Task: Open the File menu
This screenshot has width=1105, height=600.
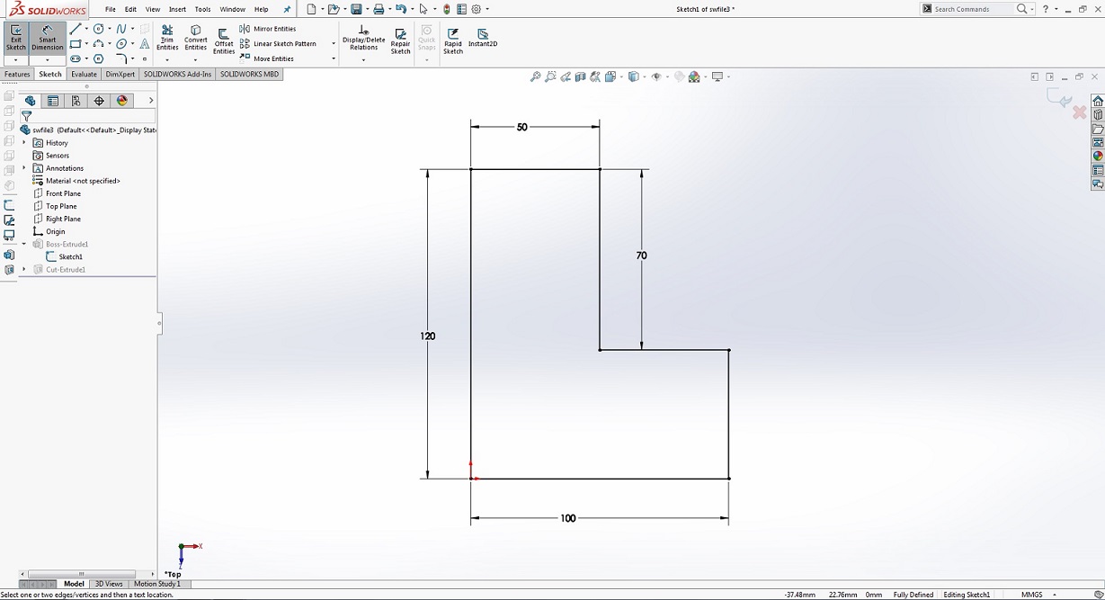Action: pyautogui.click(x=111, y=9)
